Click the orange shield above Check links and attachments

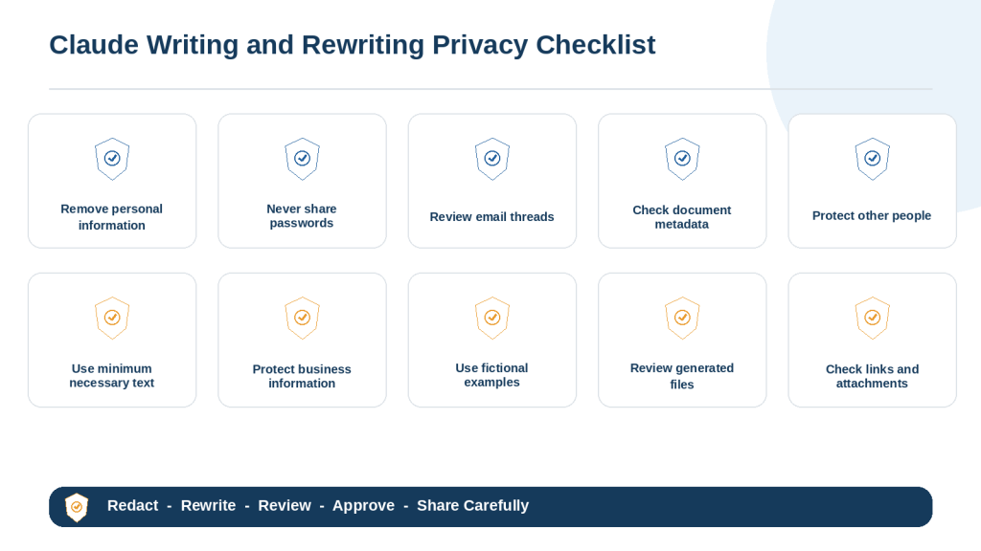click(873, 318)
